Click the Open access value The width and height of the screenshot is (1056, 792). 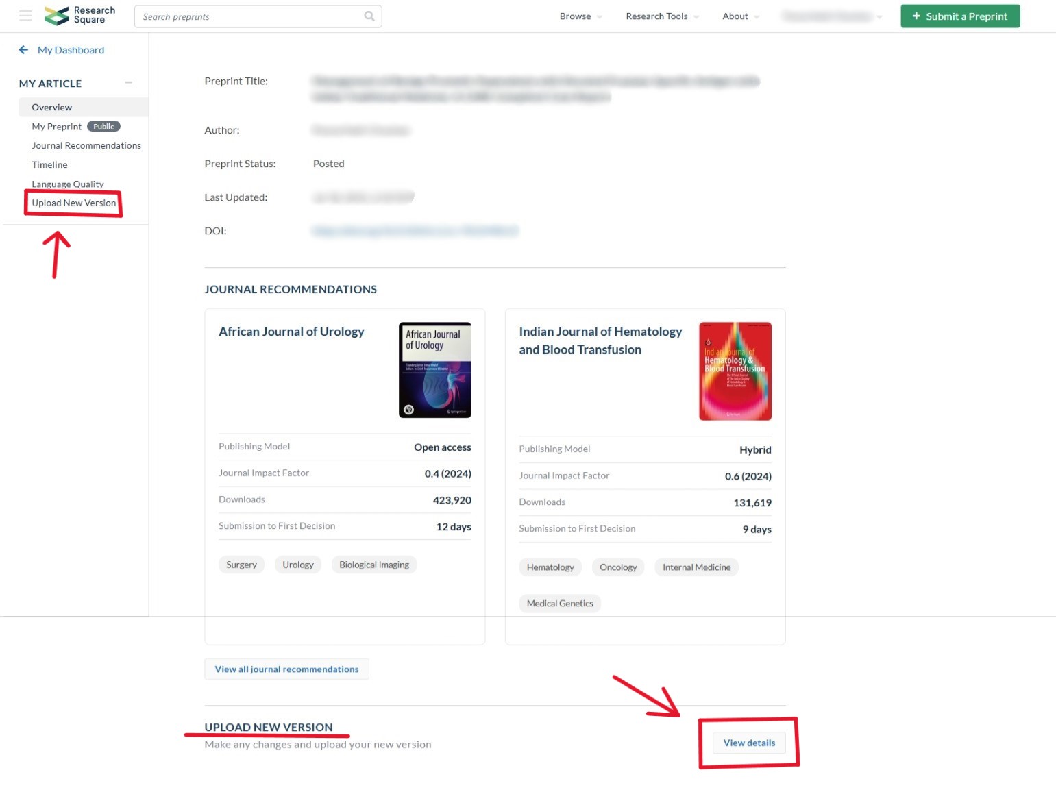443,447
